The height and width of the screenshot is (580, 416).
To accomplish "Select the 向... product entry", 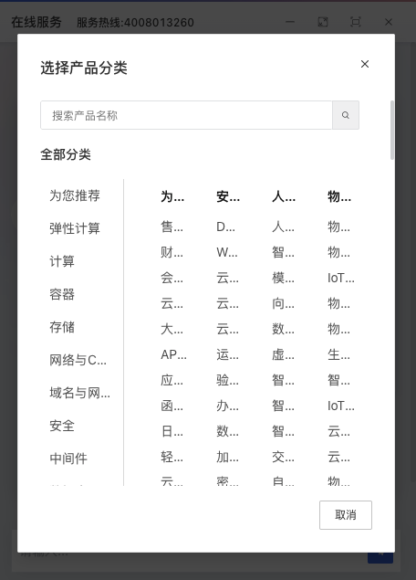I will pyautogui.click(x=284, y=303).
